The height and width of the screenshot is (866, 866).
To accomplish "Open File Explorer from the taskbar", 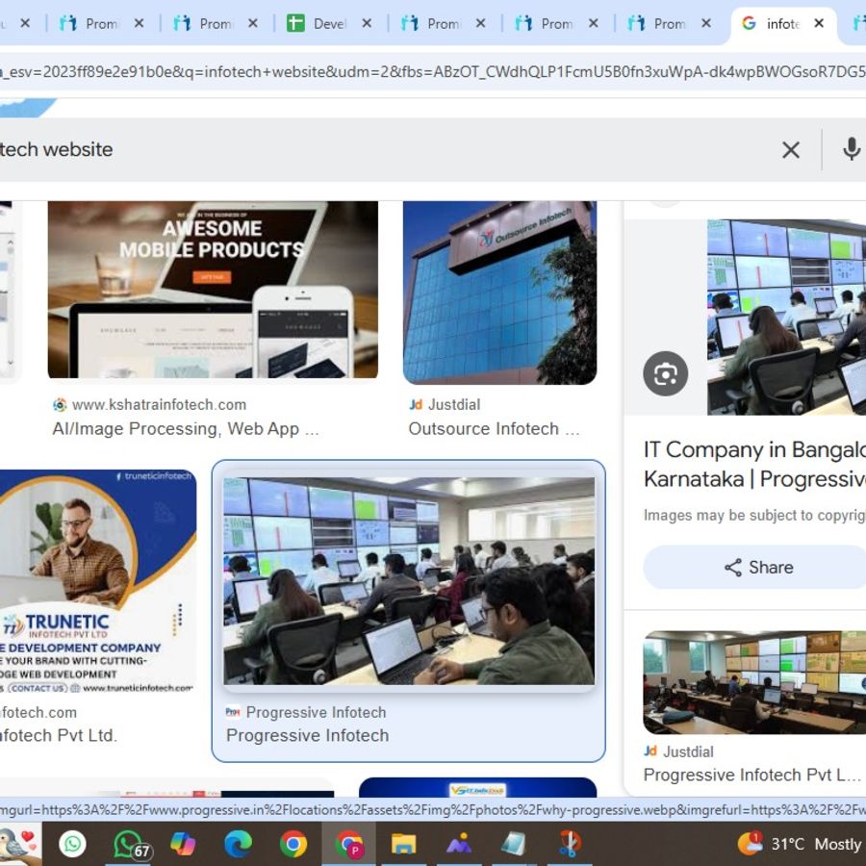I will (404, 844).
